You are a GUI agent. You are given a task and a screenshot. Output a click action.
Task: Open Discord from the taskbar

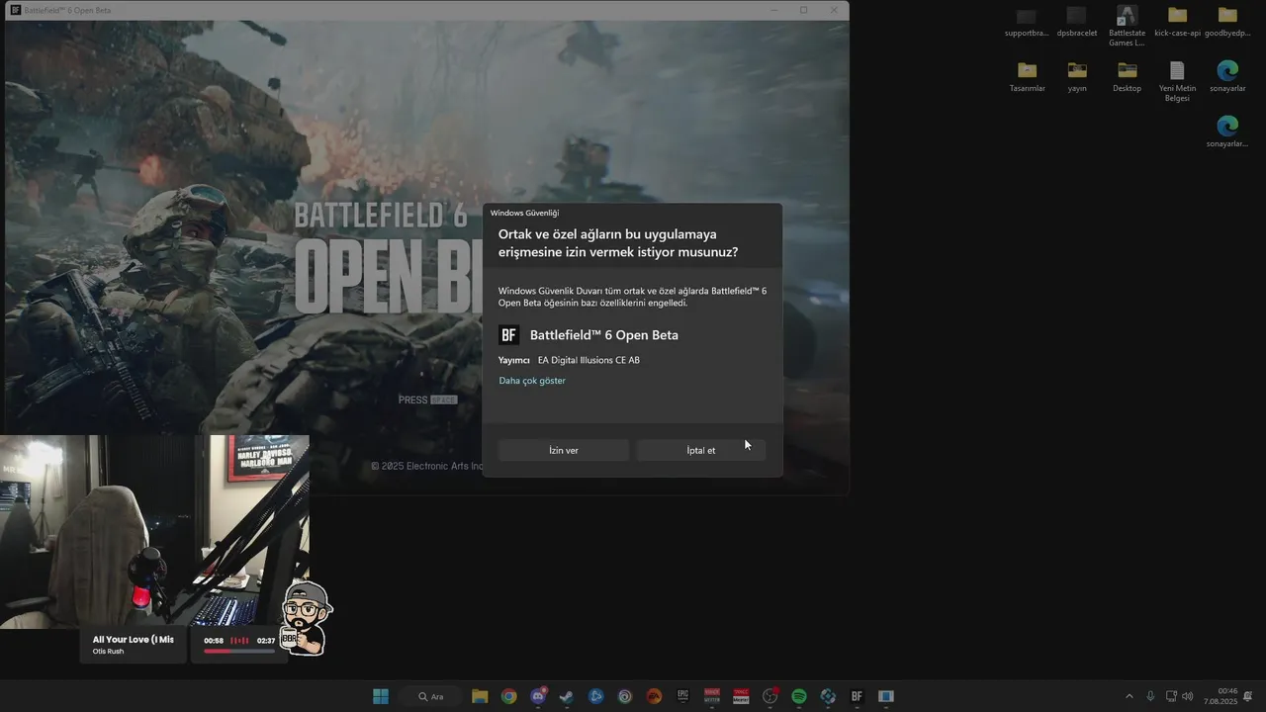[x=538, y=696]
